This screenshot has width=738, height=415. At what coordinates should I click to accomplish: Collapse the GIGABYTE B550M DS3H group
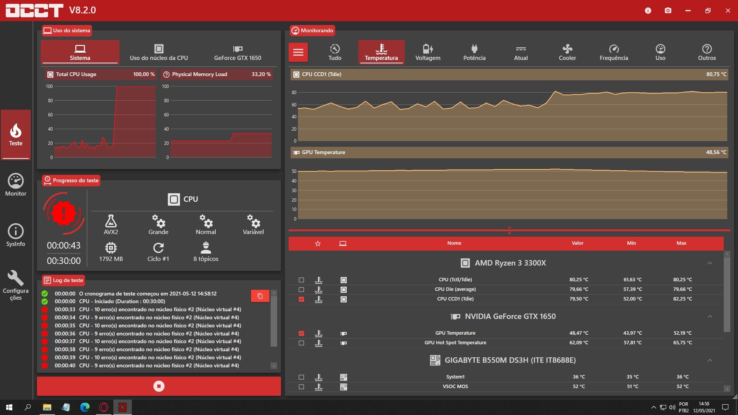pyautogui.click(x=710, y=360)
